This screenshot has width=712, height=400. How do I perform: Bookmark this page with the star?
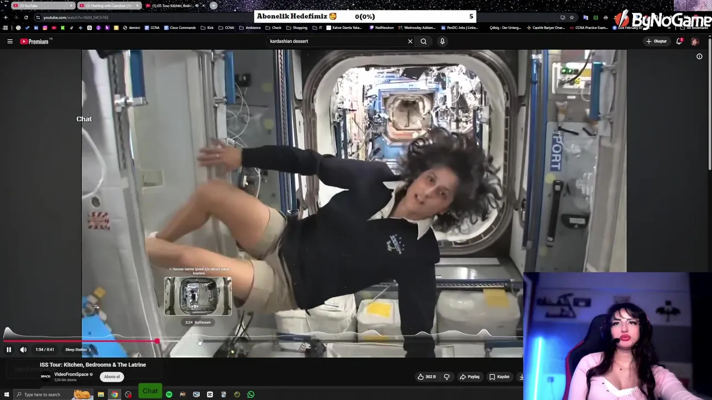tap(571, 17)
